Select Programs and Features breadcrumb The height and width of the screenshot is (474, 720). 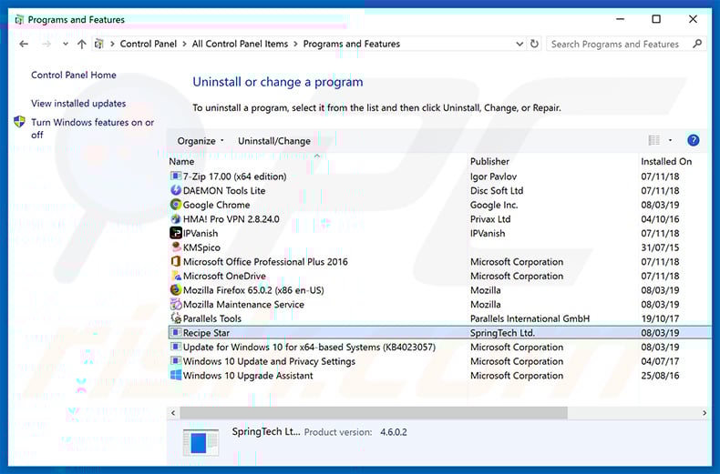coord(352,44)
